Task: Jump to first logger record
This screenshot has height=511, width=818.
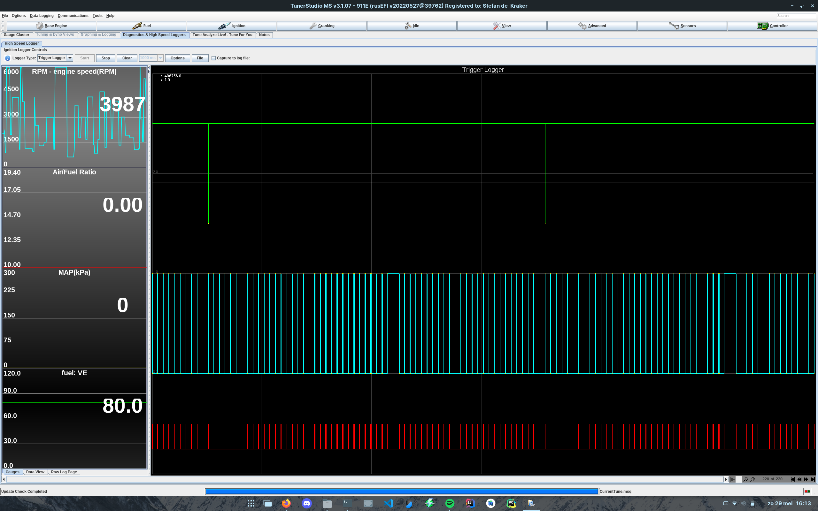Action: click(793, 479)
